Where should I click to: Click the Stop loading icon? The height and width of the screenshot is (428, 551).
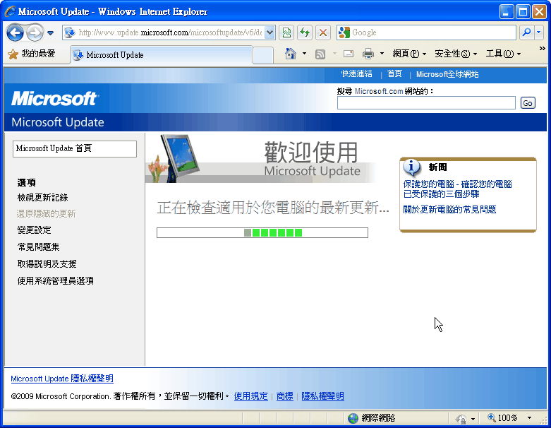(x=323, y=32)
